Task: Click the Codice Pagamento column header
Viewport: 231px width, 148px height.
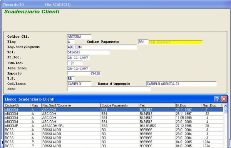Action: 120,105
